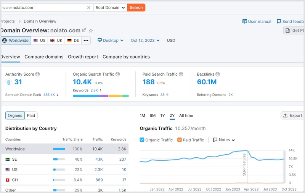
Task: Open the Growth report tab
Action: tap(83, 57)
